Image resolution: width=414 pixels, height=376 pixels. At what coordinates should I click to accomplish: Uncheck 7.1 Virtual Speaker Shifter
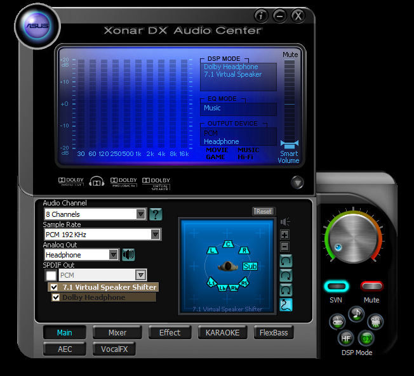[x=55, y=287]
